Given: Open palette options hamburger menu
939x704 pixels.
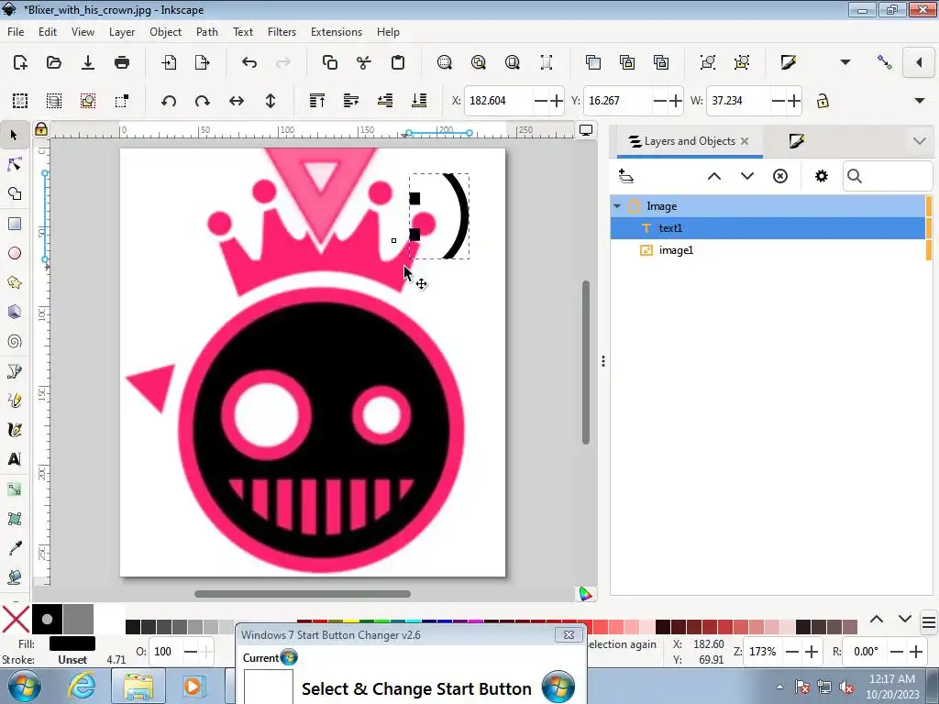Looking at the screenshot, I should click(928, 622).
